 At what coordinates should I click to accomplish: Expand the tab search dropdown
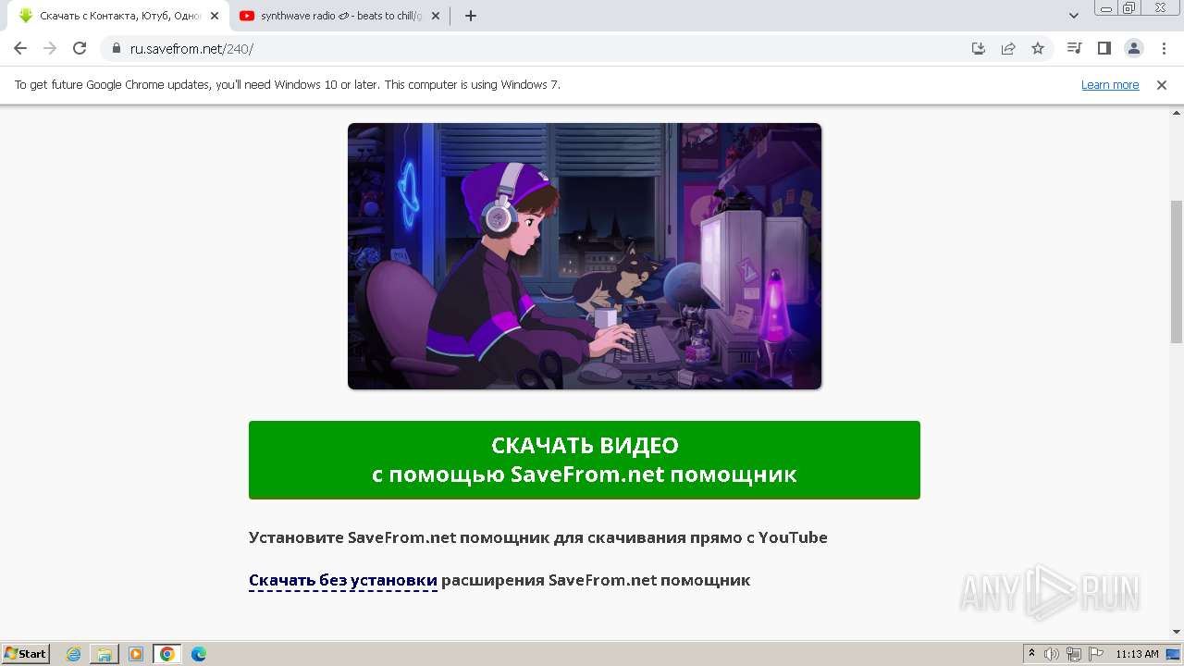click(1074, 16)
